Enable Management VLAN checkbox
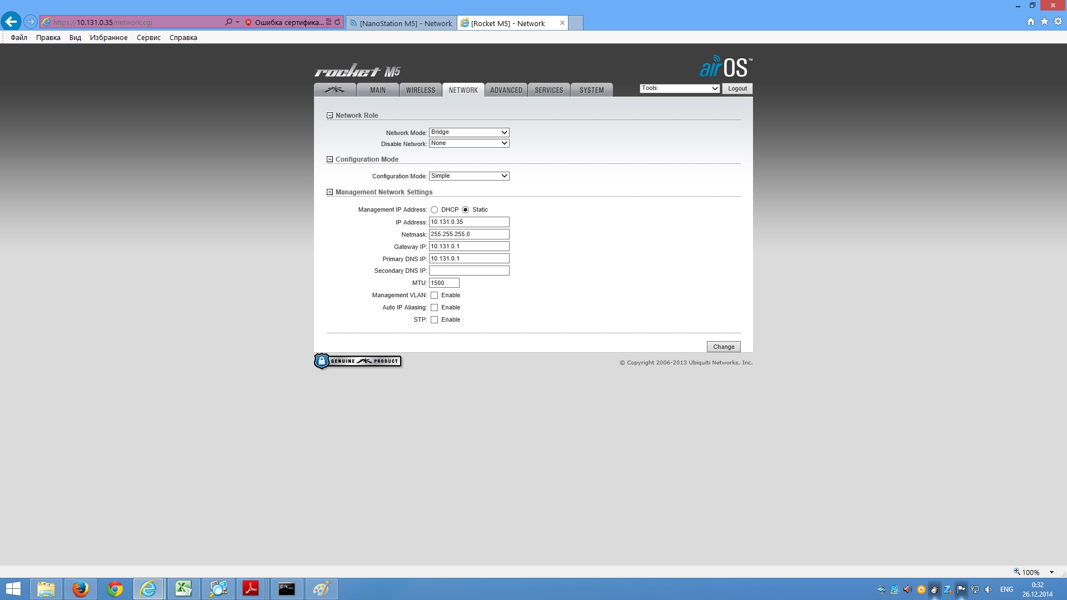The height and width of the screenshot is (600, 1067). pos(434,296)
